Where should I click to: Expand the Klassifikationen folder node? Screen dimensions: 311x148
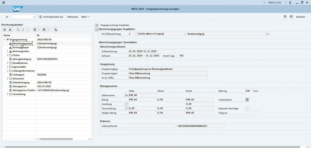click(7, 63)
